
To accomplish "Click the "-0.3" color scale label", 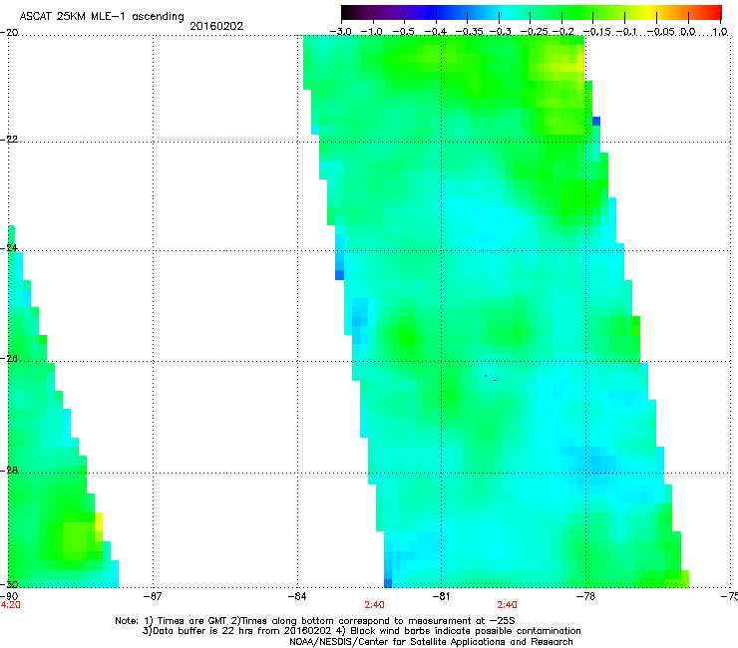I will click(501, 32).
